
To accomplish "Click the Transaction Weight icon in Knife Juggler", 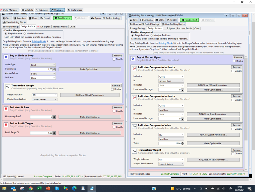I will pyautogui.click(x=7, y=87).
